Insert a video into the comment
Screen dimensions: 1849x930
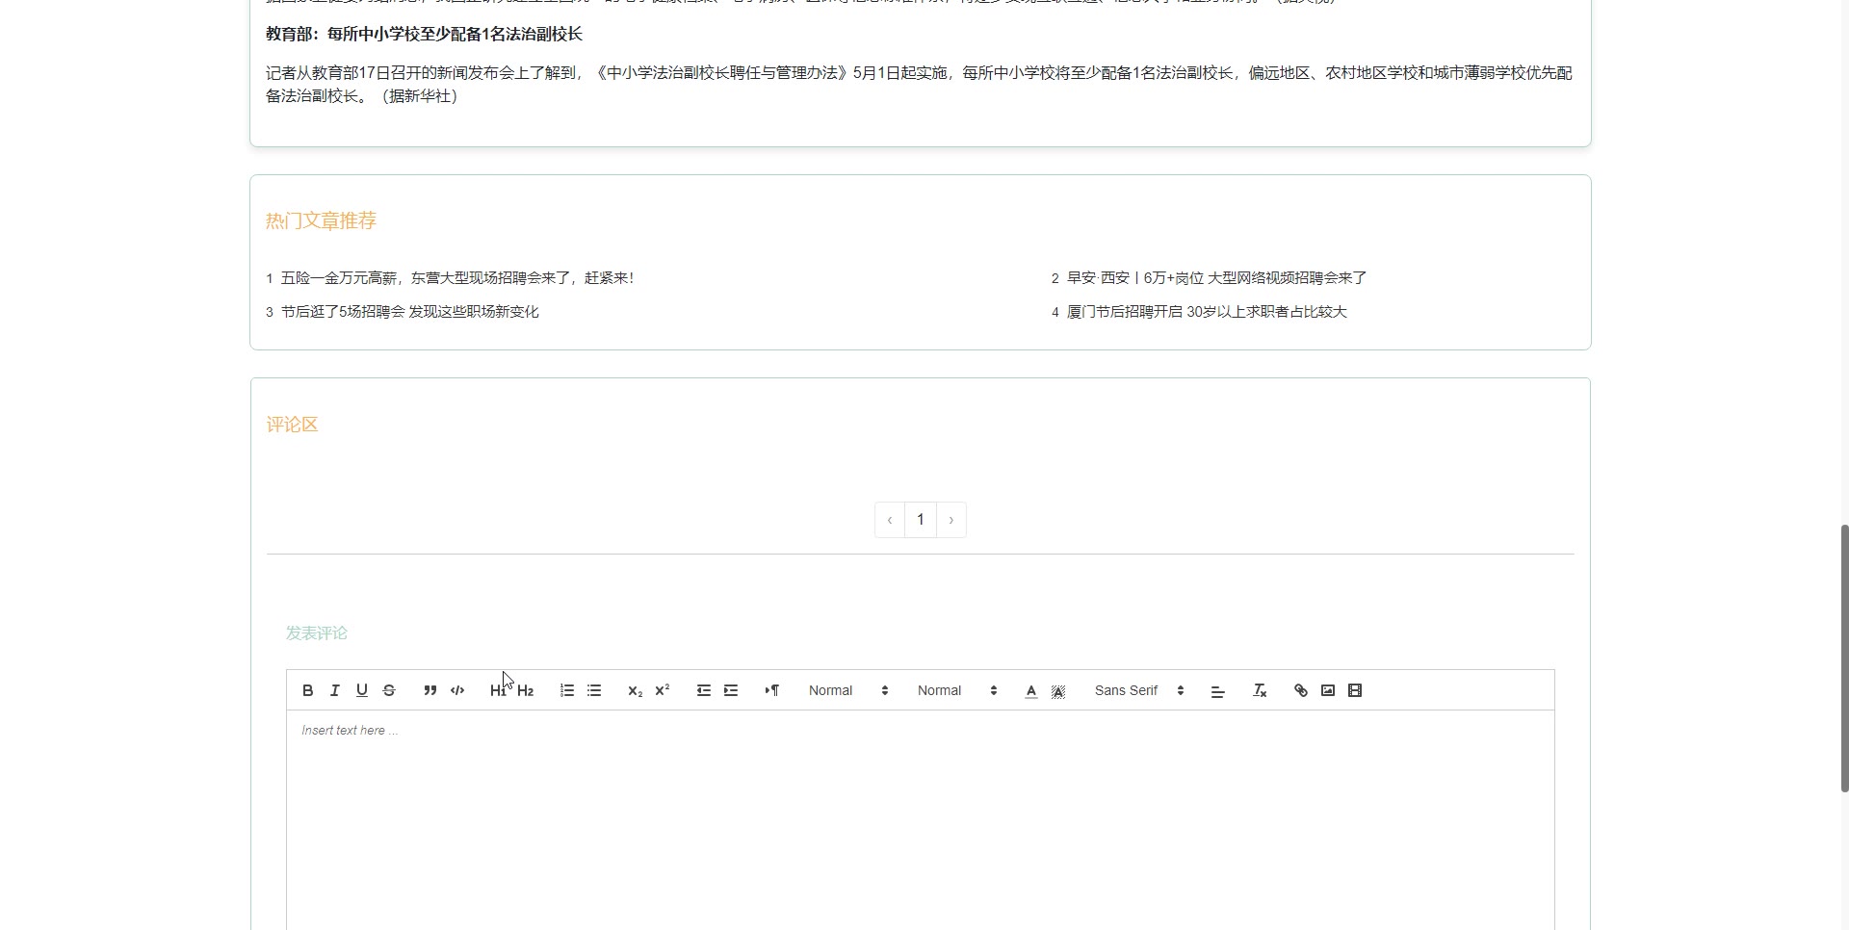(x=1355, y=690)
